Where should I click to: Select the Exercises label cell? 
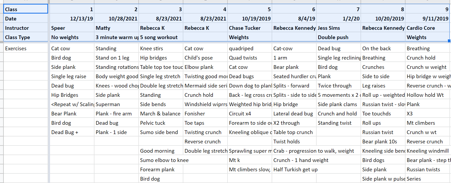[x=26, y=48]
